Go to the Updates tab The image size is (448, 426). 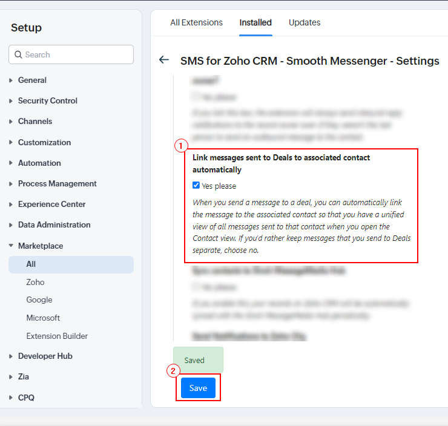pos(305,22)
